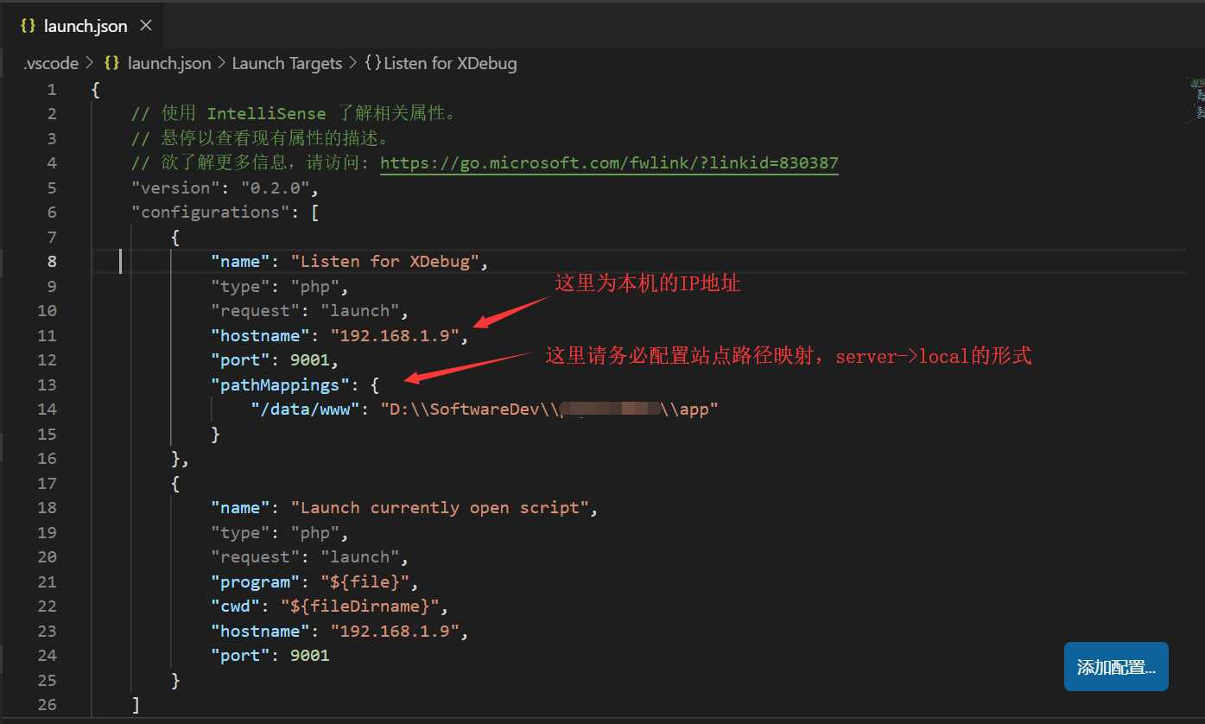Click the "192.168.1.9" value on line 11
Image resolution: width=1205 pixels, height=724 pixels.
(x=396, y=335)
